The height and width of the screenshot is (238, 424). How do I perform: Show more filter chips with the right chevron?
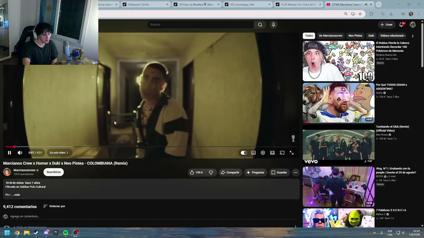tap(412, 36)
